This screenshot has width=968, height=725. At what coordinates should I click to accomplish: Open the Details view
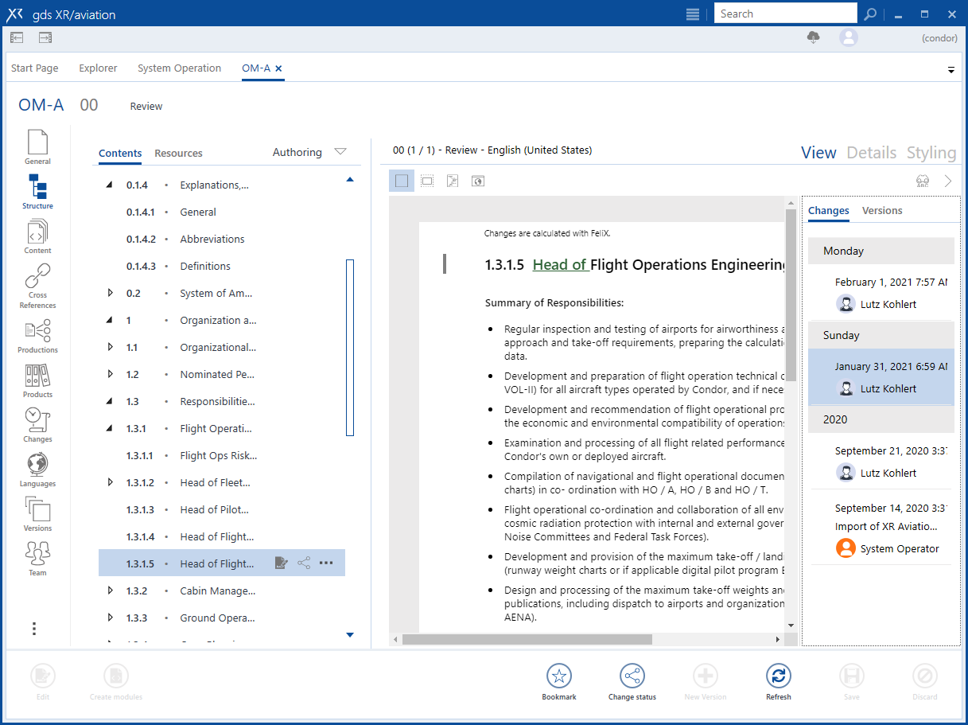point(871,153)
